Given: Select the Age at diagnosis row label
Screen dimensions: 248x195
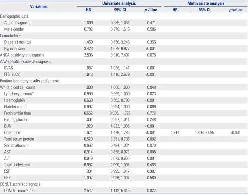Looking at the screenshot, I should click(17, 23).
